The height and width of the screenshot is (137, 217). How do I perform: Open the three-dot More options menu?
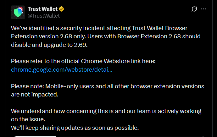point(203,9)
